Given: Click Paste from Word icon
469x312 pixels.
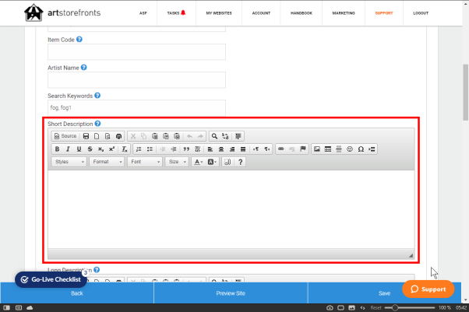Looking at the screenshot, I should click(x=177, y=136).
